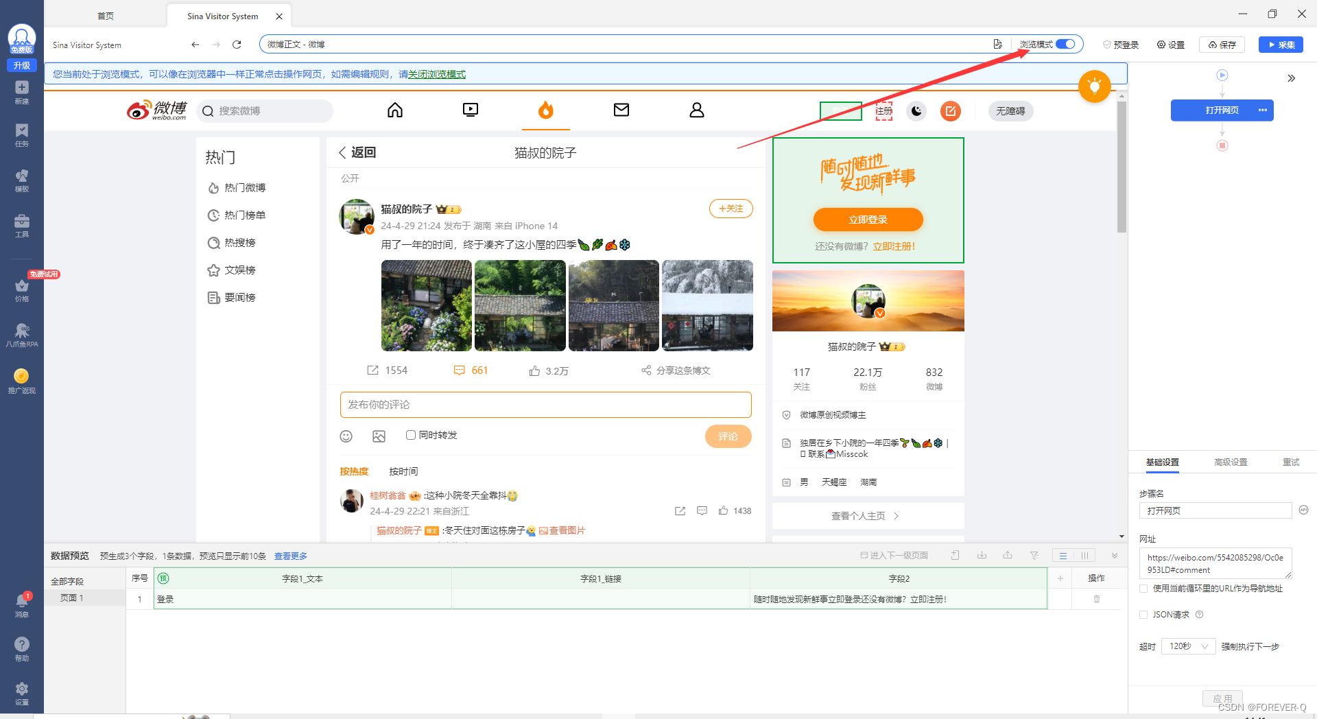Click the comment icon showing 661

[x=460, y=370]
